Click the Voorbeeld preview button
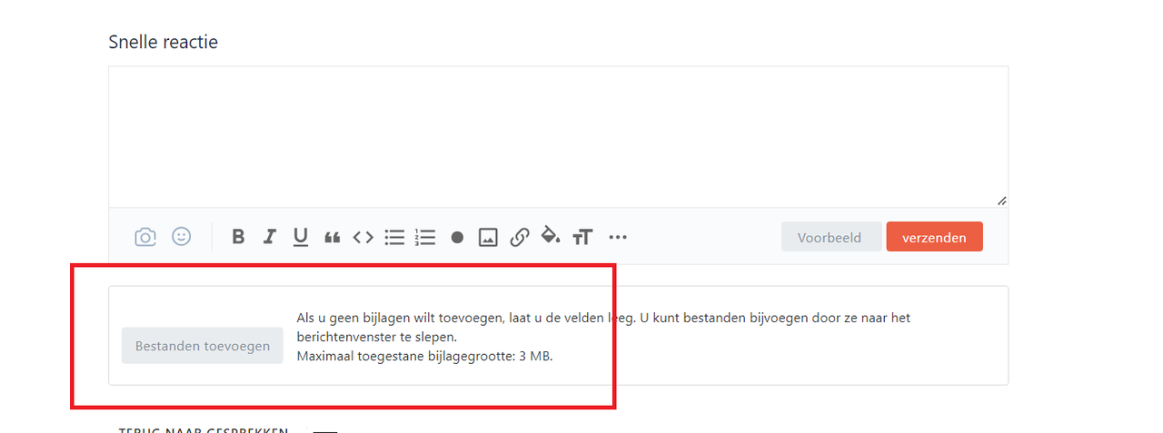 coord(831,237)
